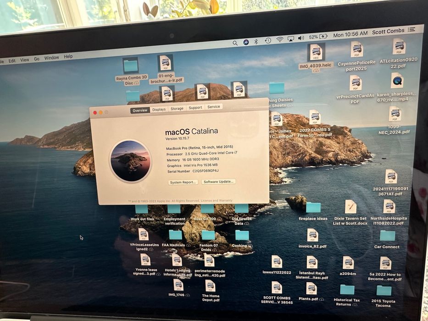The height and width of the screenshot is (321, 428).
Task: Select Boss GX 100 folder
Action: tap(207, 209)
